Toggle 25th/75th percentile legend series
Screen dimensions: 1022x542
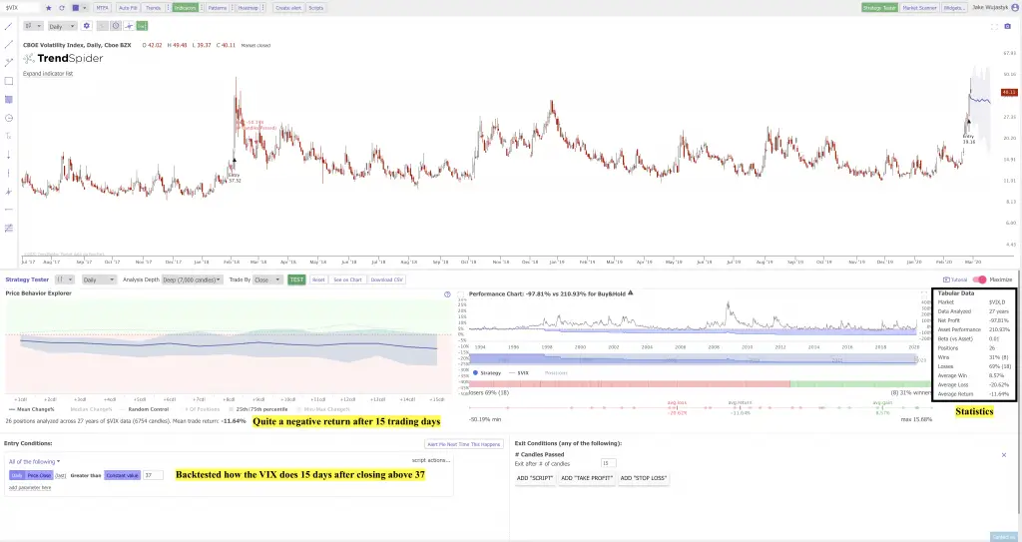point(258,409)
